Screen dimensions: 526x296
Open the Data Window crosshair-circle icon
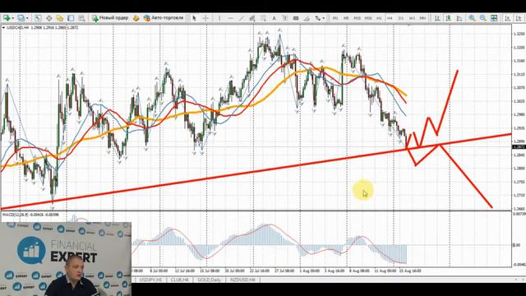point(49,18)
